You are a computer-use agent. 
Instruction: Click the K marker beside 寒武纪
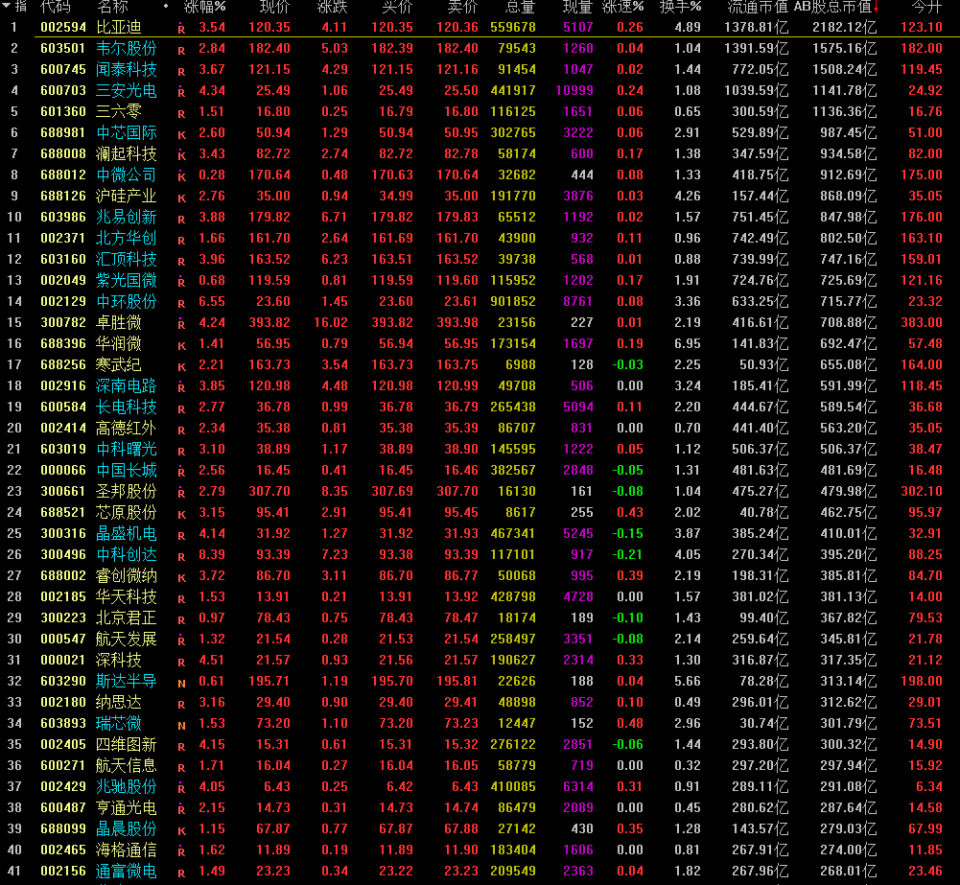pyautogui.click(x=181, y=366)
